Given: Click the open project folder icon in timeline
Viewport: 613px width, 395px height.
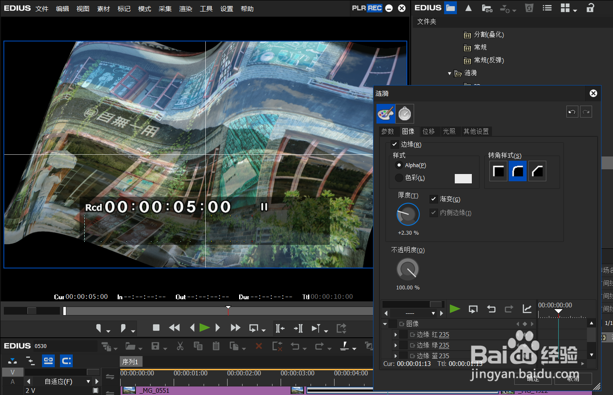Looking at the screenshot, I should coord(130,346).
